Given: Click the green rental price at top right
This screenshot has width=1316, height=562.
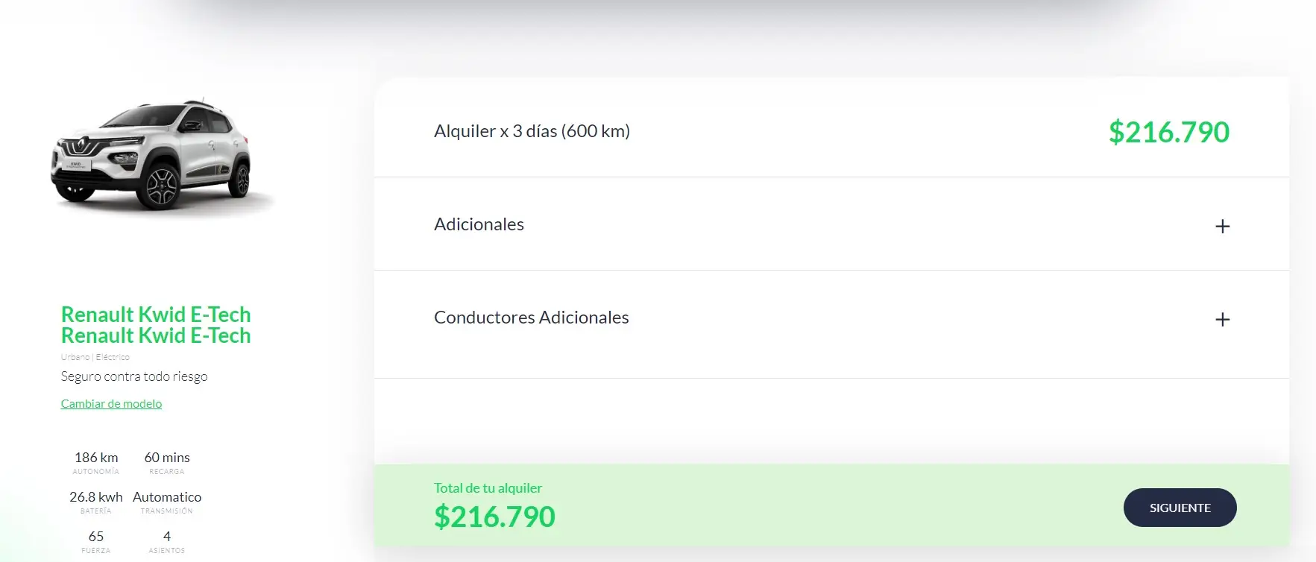Looking at the screenshot, I should coord(1168,133).
